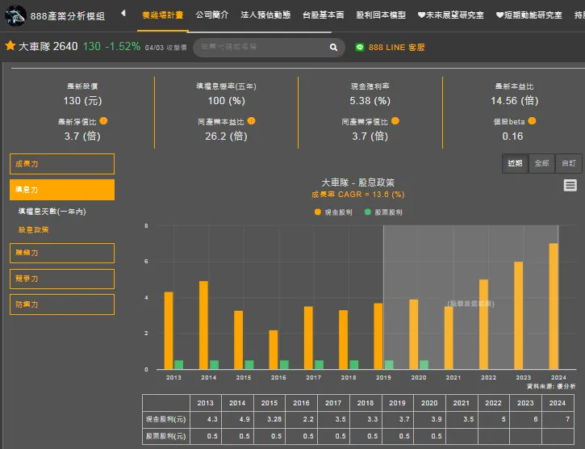Expand the 賺錢力 section

62,254
